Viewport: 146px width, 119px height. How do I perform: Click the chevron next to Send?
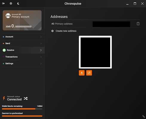41,43
